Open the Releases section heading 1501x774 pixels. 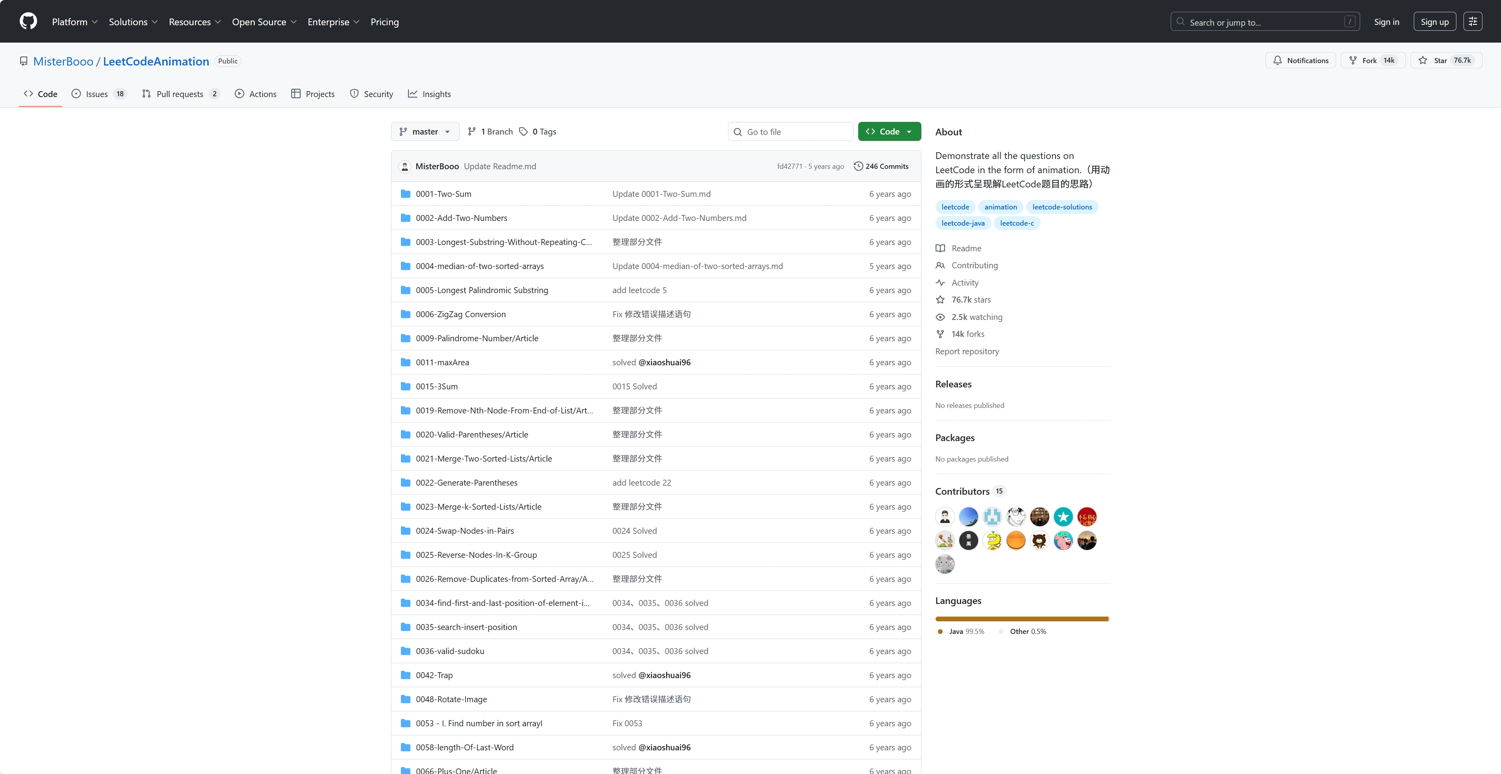coord(953,384)
